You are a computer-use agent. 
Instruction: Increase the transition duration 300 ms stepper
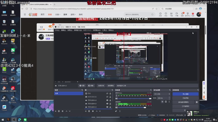(169, 97)
